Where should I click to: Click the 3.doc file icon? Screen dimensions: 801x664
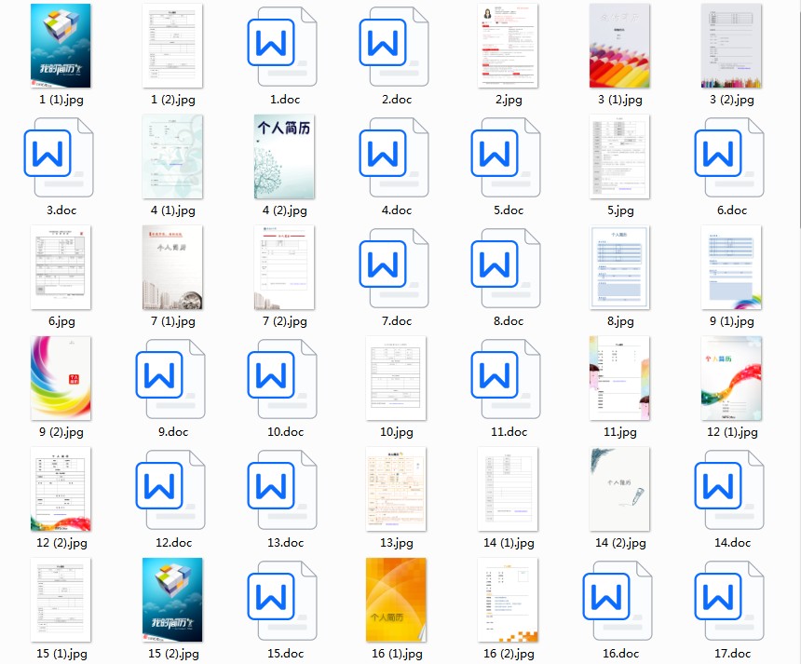point(59,156)
